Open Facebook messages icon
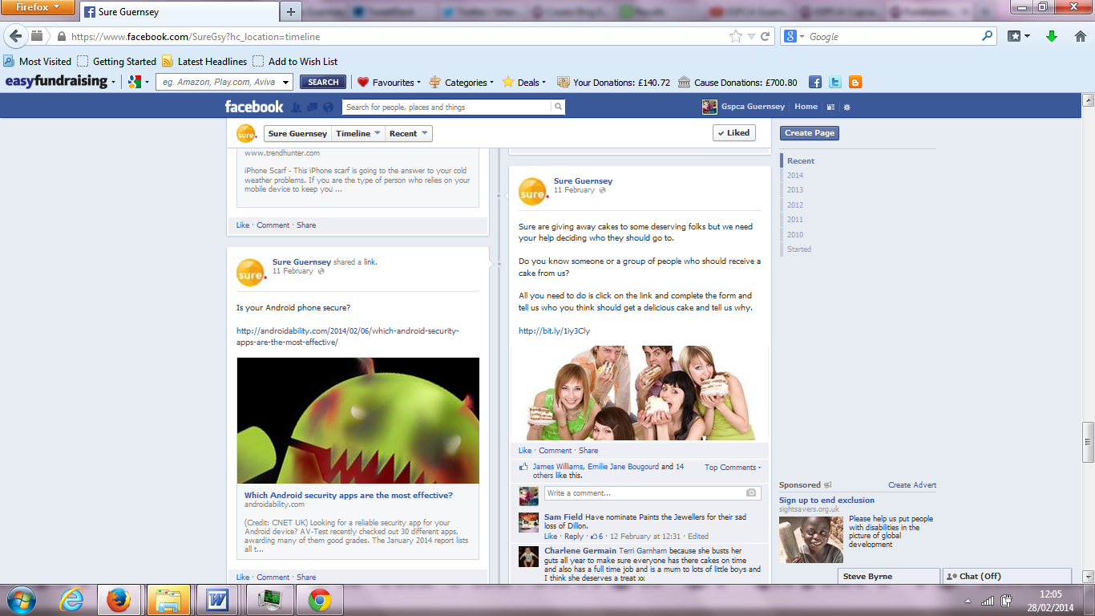Image resolution: width=1095 pixels, height=616 pixels. pos(312,107)
